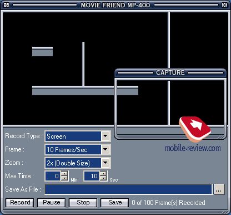The width and height of the screenshot is (231, 215).
Task: Decrease the Max Time minutes value
Action: [64, 178]
